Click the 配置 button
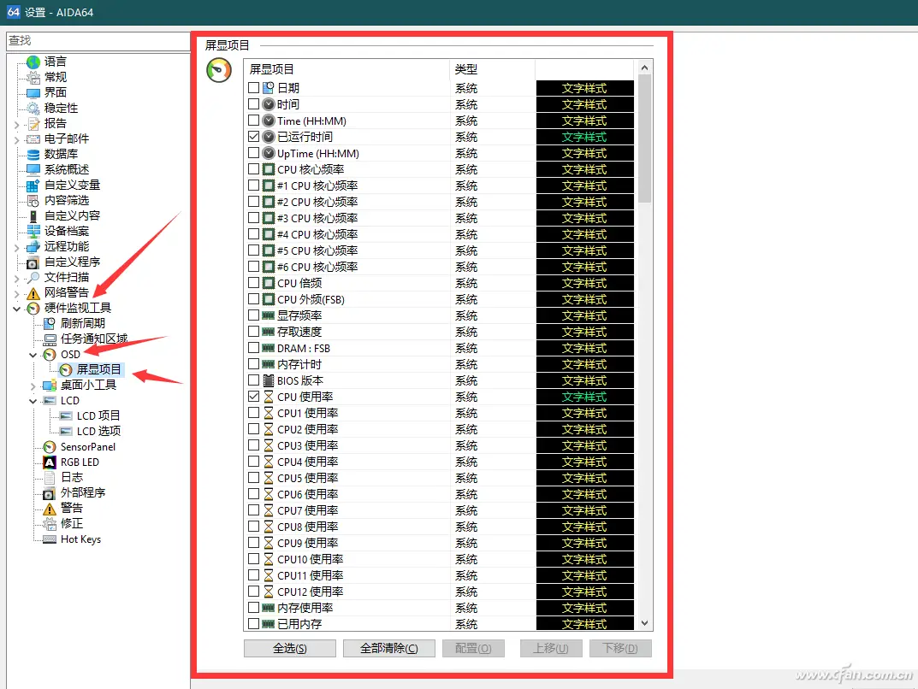918x689 pixels. [x=473, y=648]
